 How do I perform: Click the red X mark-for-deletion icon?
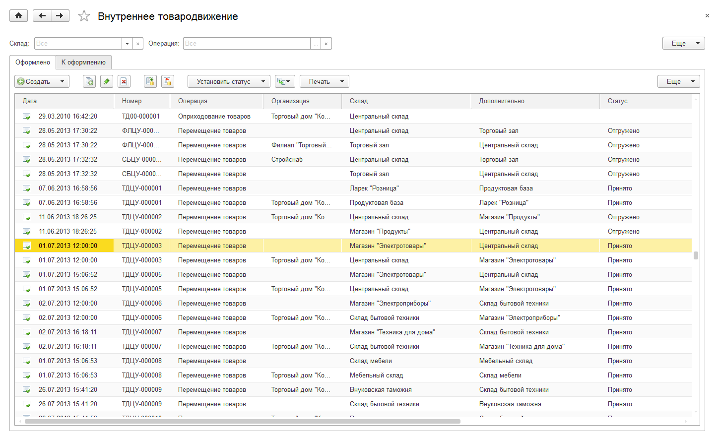click(x=124, y=82)
